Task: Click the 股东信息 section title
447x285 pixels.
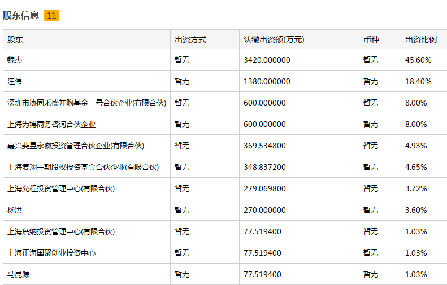Action: (x=20, y=15)
